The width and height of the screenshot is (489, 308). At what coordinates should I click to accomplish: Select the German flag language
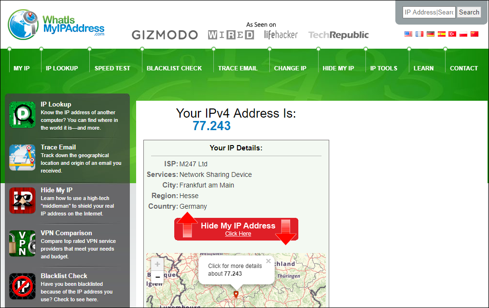pos(431,34)
